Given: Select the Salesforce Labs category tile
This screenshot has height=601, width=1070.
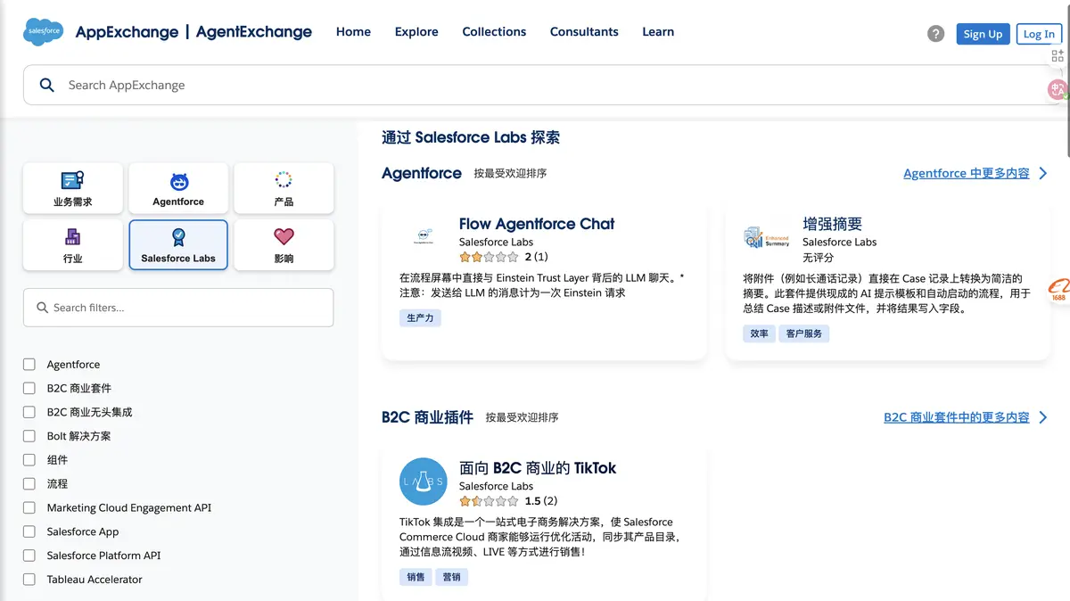Looking at the screenshot, I should tap(178, 245).
